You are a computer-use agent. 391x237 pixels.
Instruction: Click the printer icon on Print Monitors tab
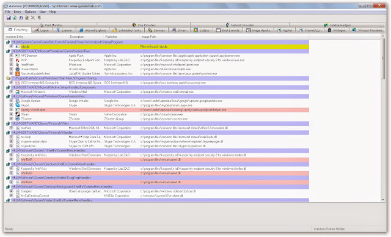[x=42, y=25]
